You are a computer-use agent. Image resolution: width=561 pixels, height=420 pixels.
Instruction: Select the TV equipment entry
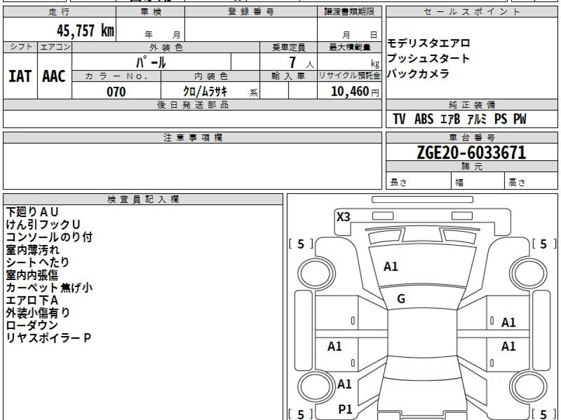coord(399,119)
